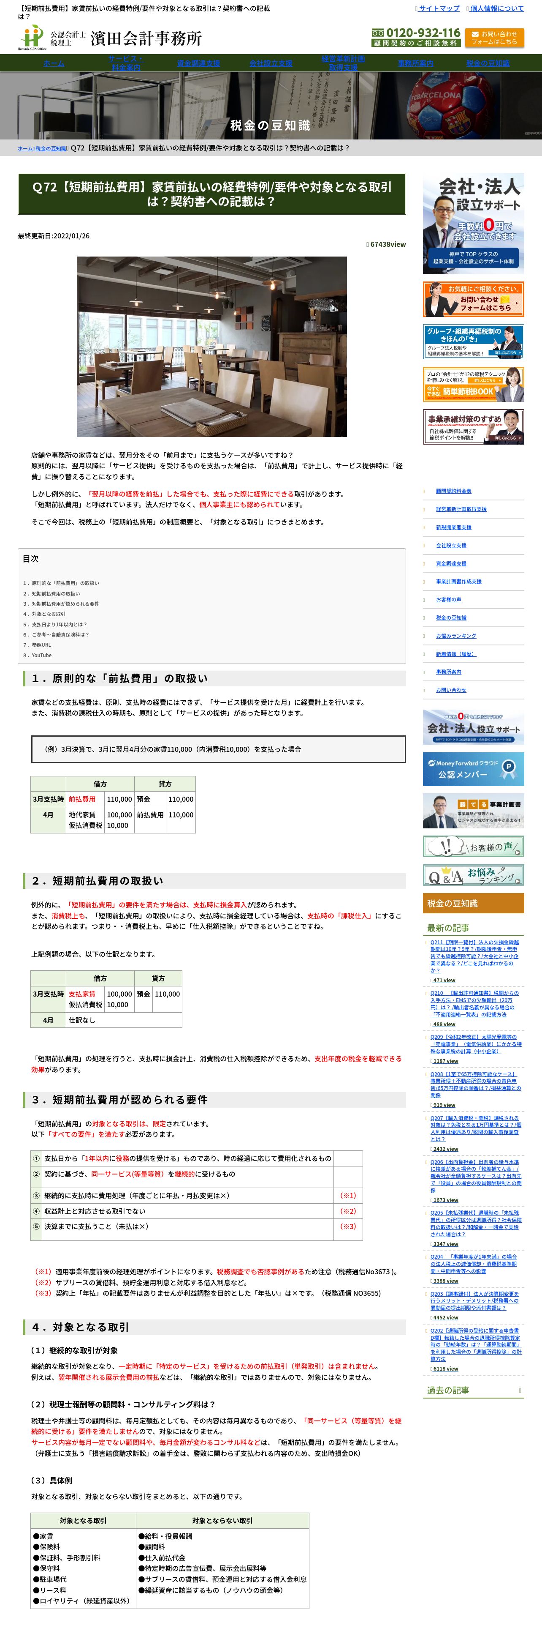Click the Q&A お悩みランキング banner
The width and height of the screenshot is (542, 1628).
(x=473, y=875)
